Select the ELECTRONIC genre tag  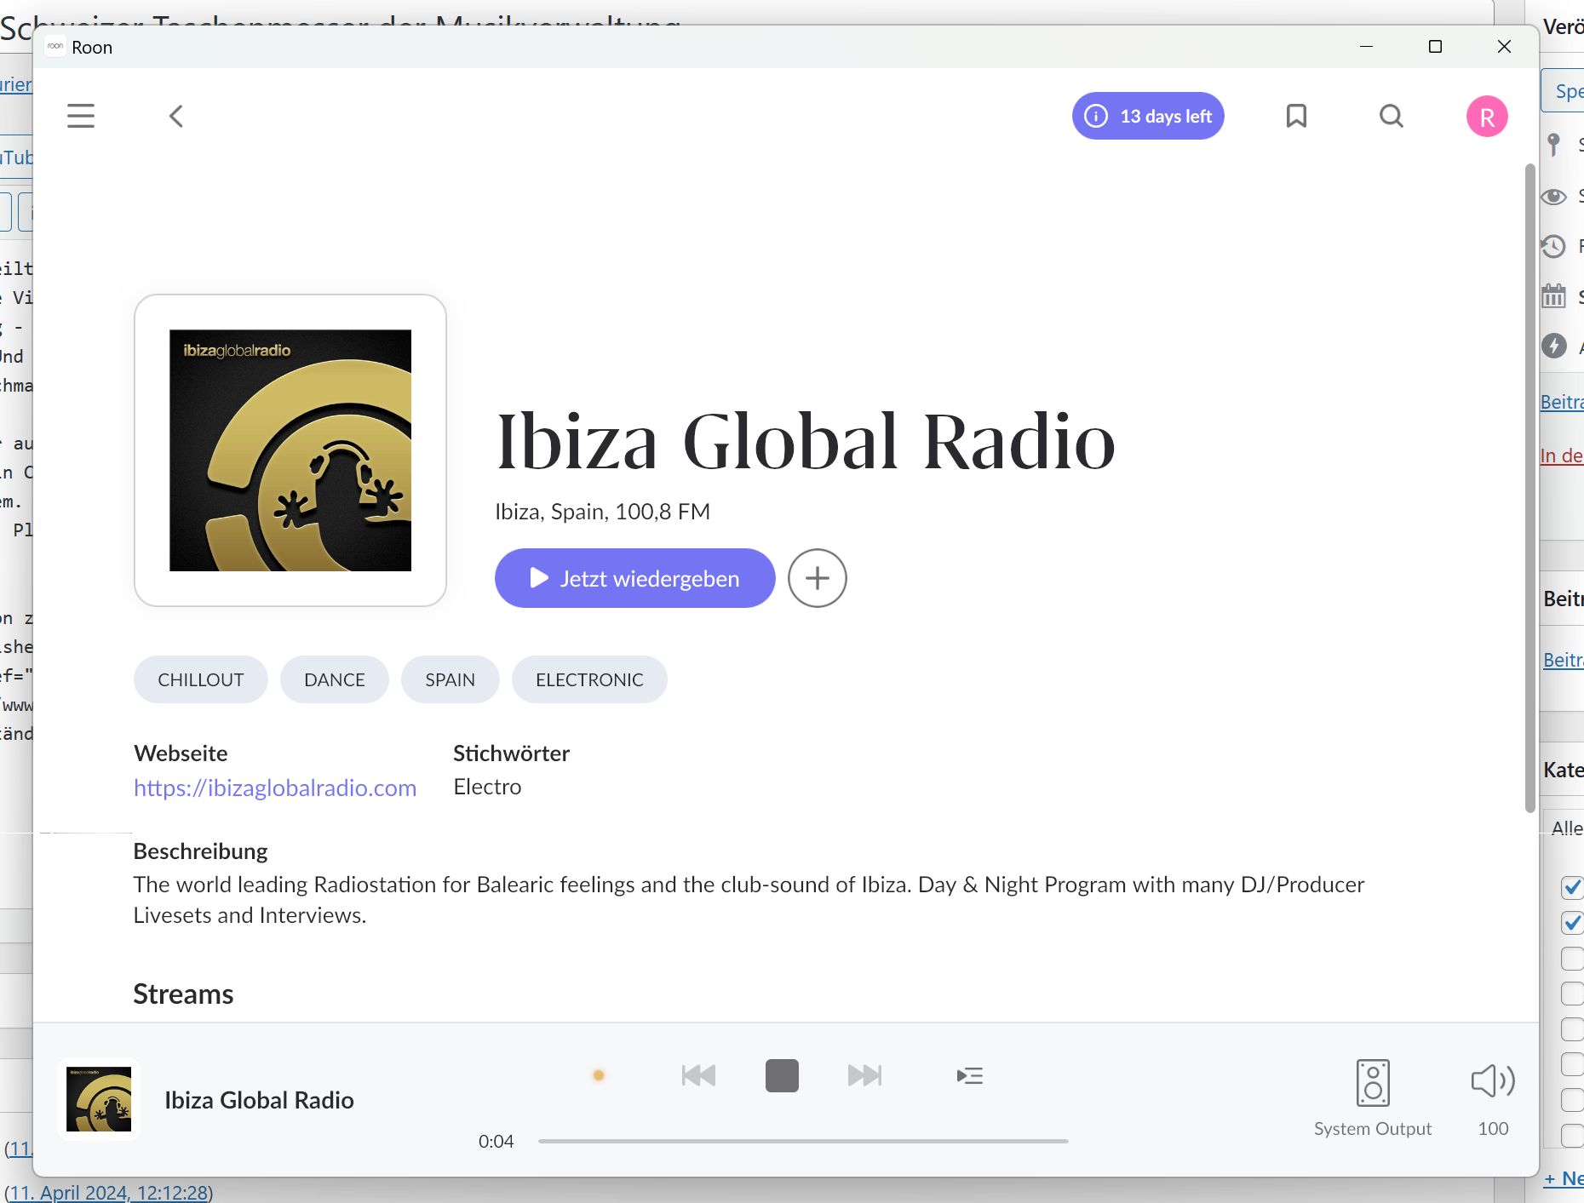pos(589,679)
